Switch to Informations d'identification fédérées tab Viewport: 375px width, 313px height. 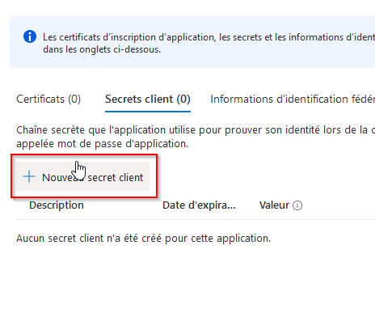point(293,99)
